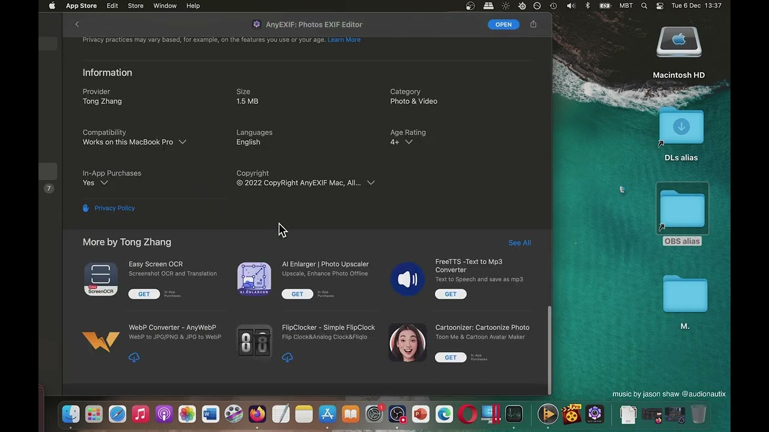Launch Microsoft Edge from the Dock

[x=444, y=414]
